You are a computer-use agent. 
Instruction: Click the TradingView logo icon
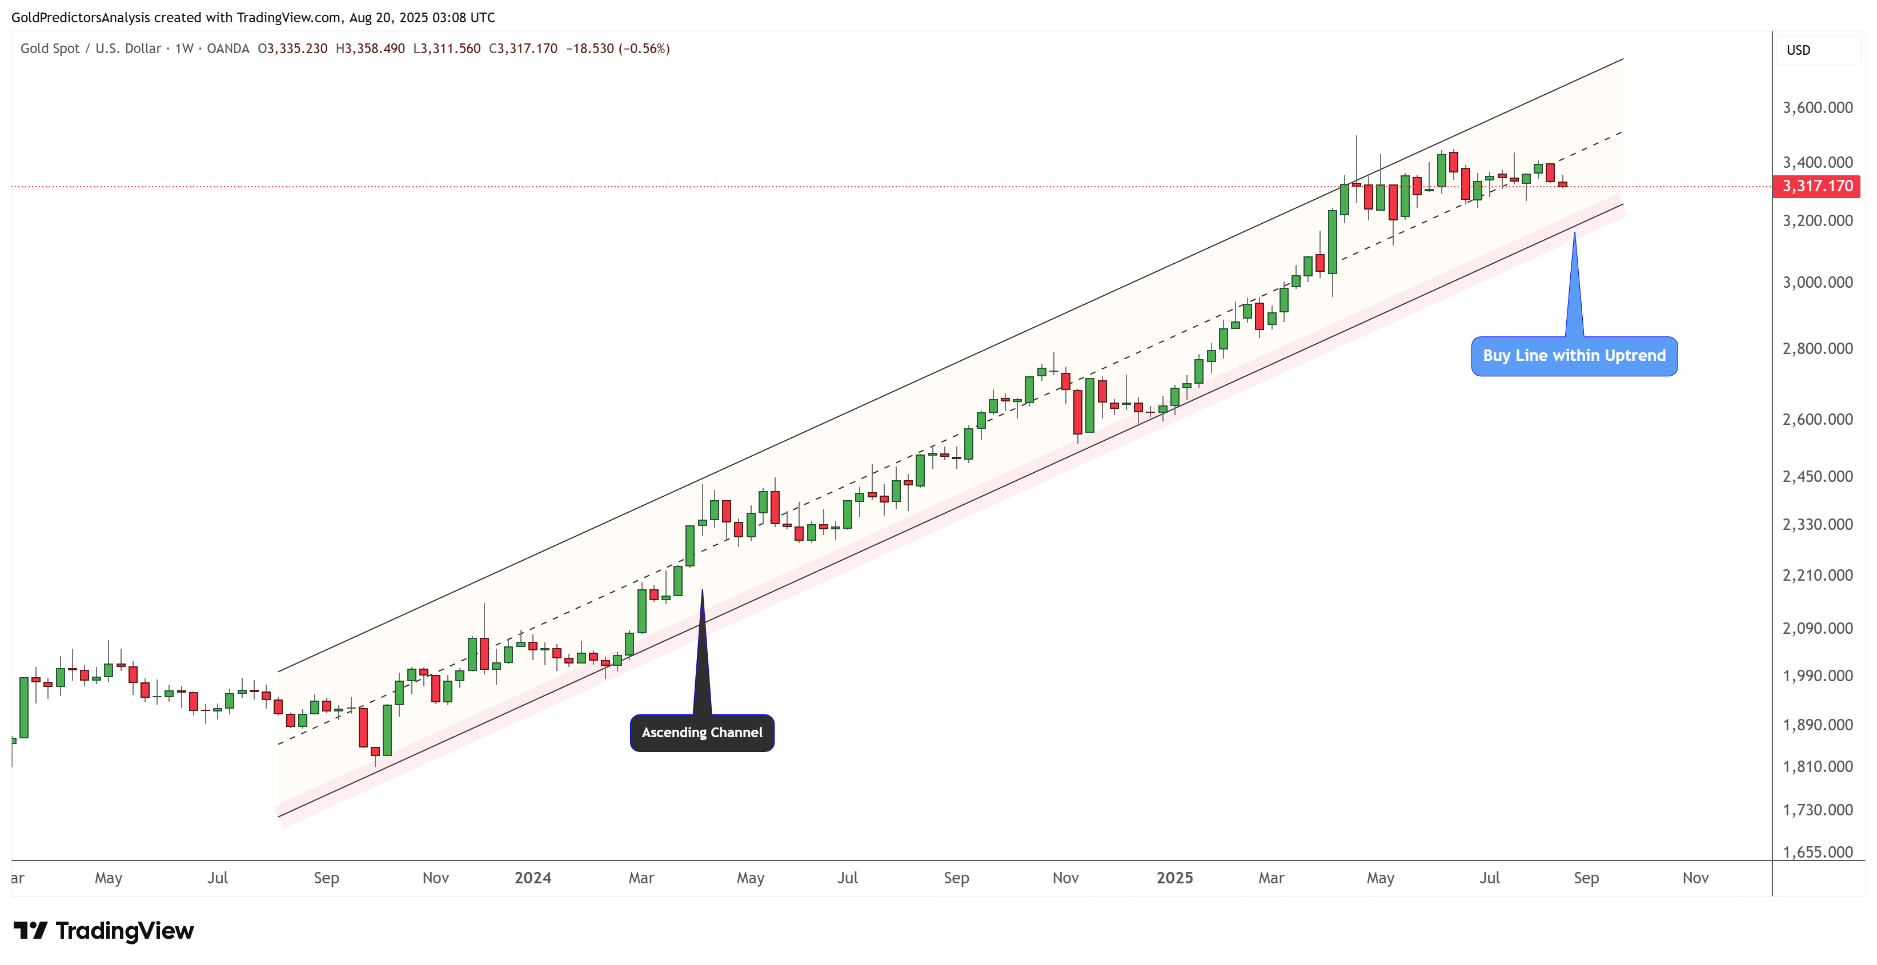(31, 930)
